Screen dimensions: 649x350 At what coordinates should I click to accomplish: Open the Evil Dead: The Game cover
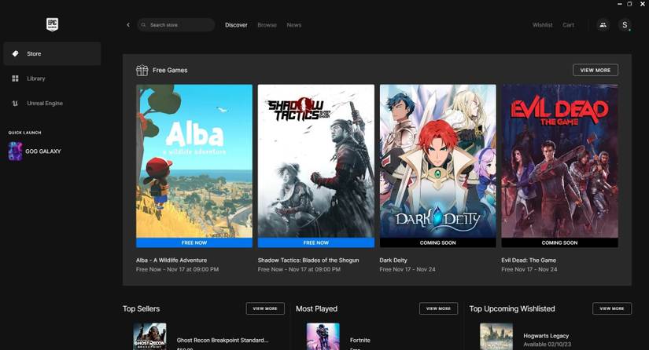559,160
